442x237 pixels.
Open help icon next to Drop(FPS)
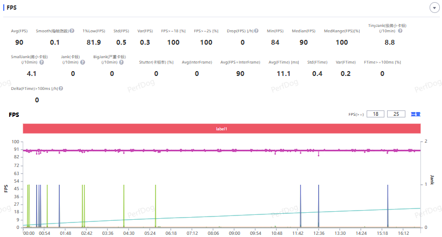click(256, 31)
